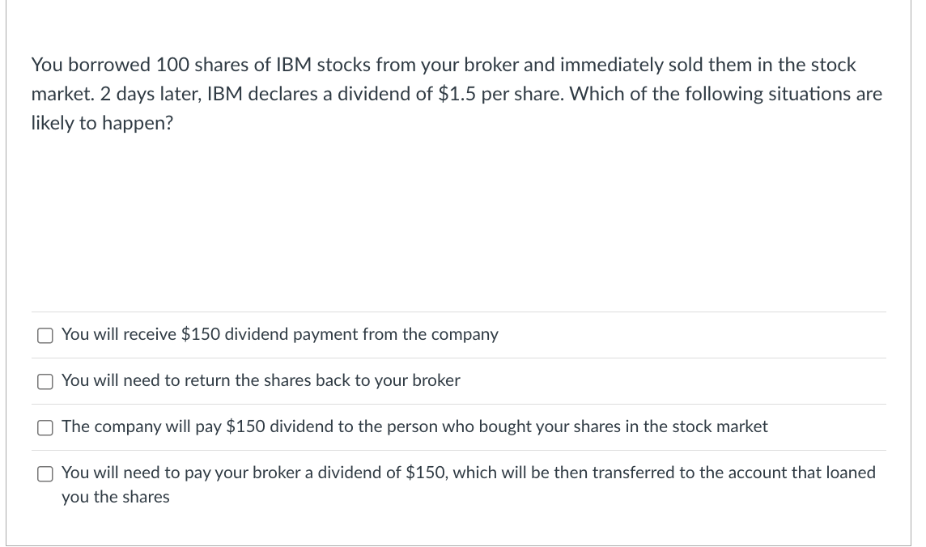Enable the 'pay your broker a dividend' checkbox
This screenshot has height=547, width=926.
tap(45, 474)
